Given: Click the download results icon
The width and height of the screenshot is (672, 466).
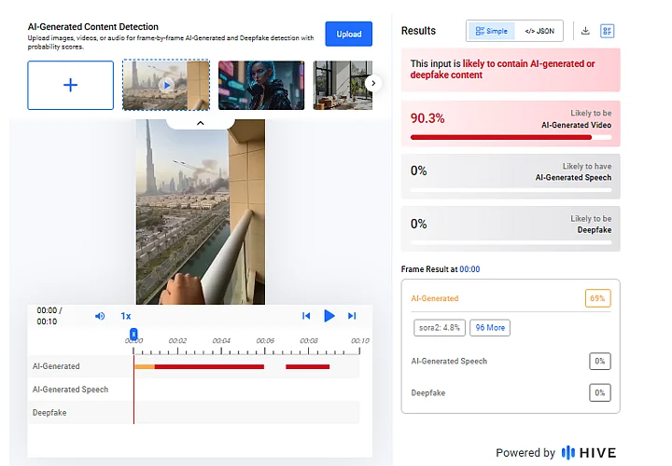Looking at the screenshot, I should coord(585,31).
